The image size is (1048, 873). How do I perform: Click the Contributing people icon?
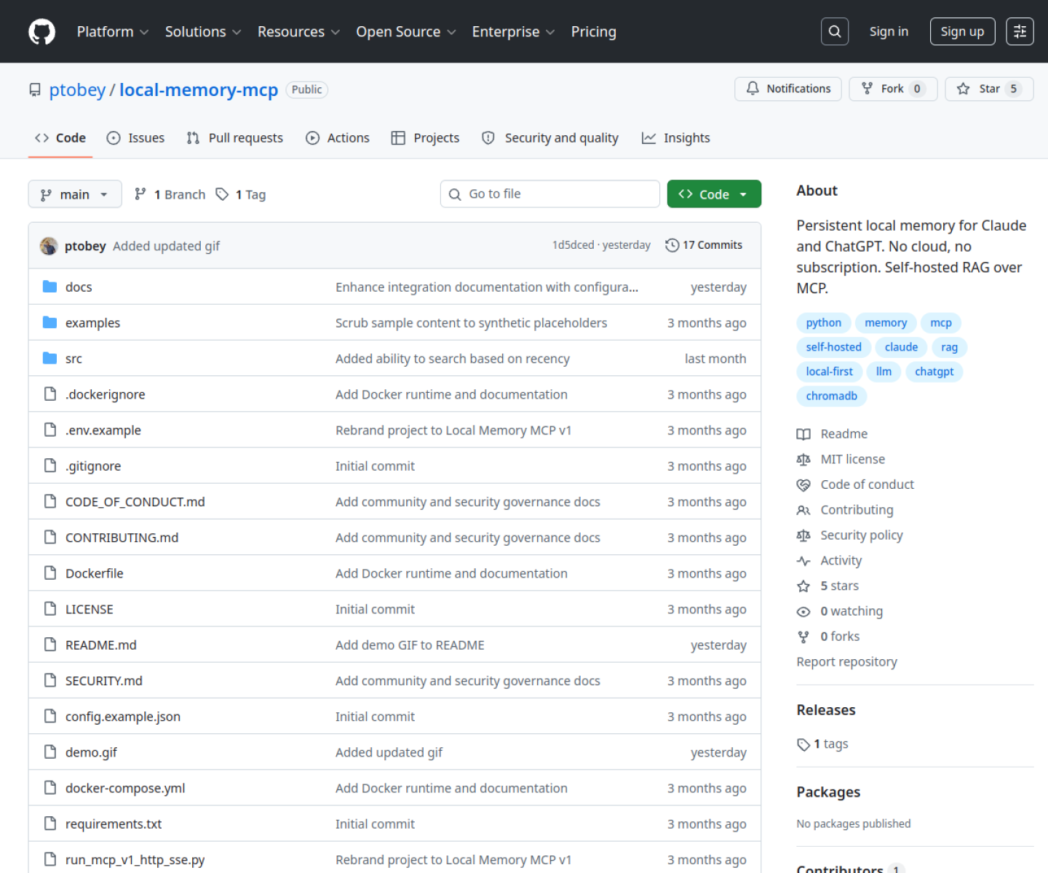(803, 511)
